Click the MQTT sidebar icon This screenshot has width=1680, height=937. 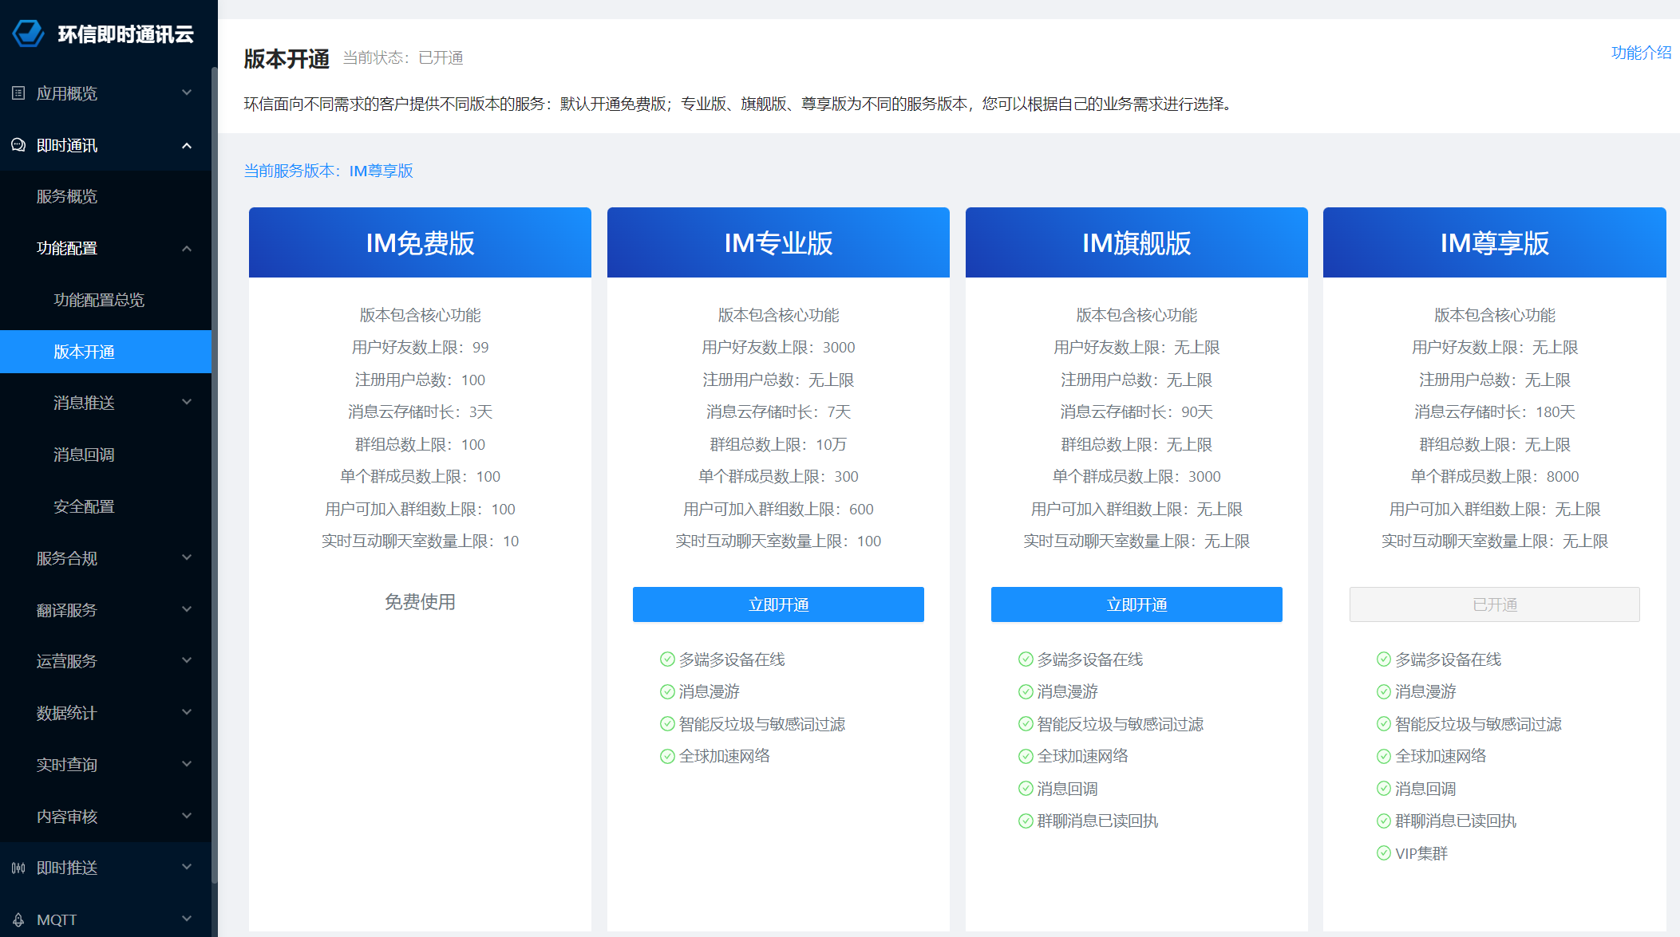(18, 919)
